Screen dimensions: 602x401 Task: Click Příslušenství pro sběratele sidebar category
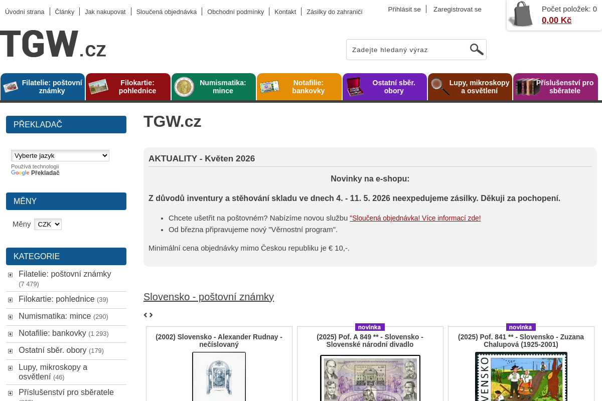coord(66,392)
